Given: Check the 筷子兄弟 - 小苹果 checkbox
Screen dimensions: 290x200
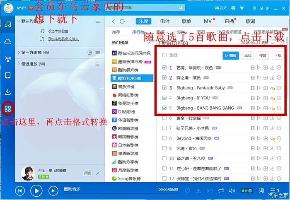Looking at the screenshot, I should coord(164,128).
